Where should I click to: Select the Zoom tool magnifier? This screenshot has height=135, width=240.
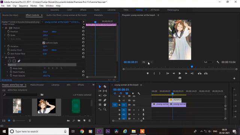click(x=105, y=109)
